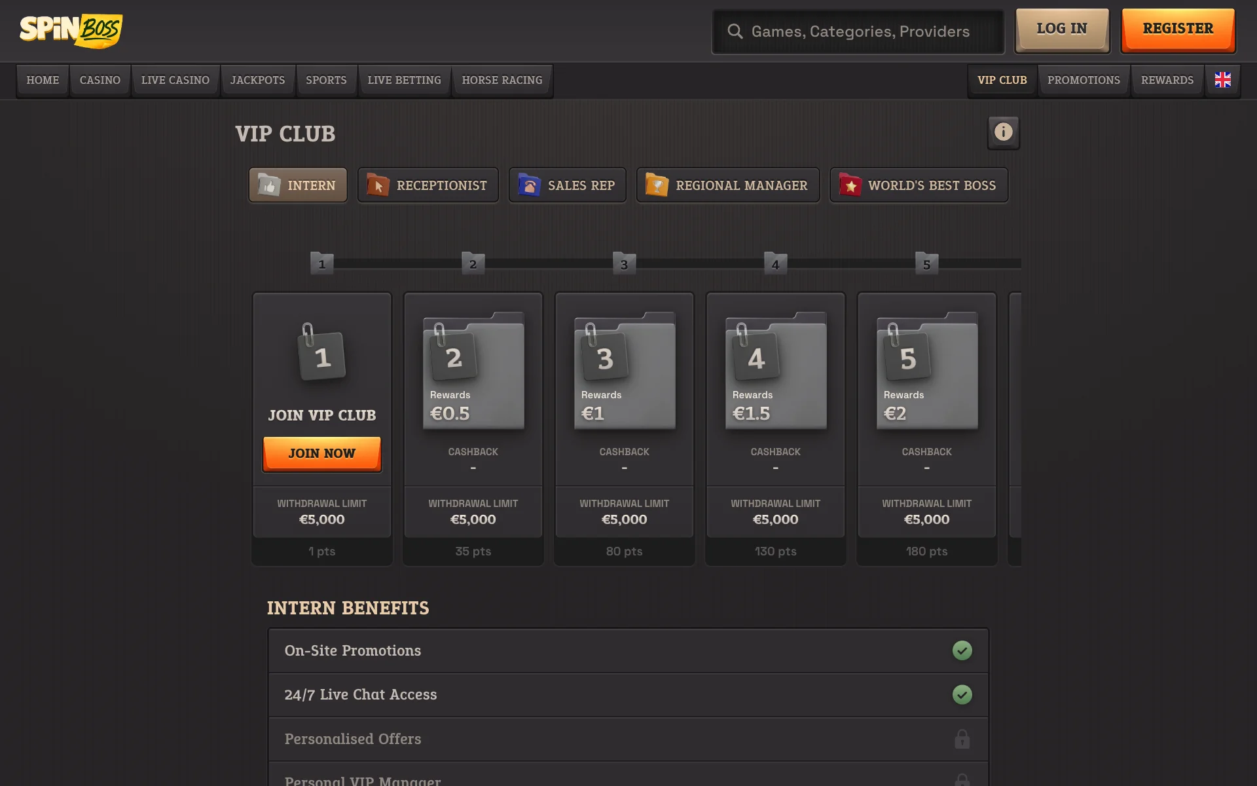This screenshot has width=1257, height=786.
Task: Click level 3 card Withdrawal Limit €5,000
Action: pos(624,512)
